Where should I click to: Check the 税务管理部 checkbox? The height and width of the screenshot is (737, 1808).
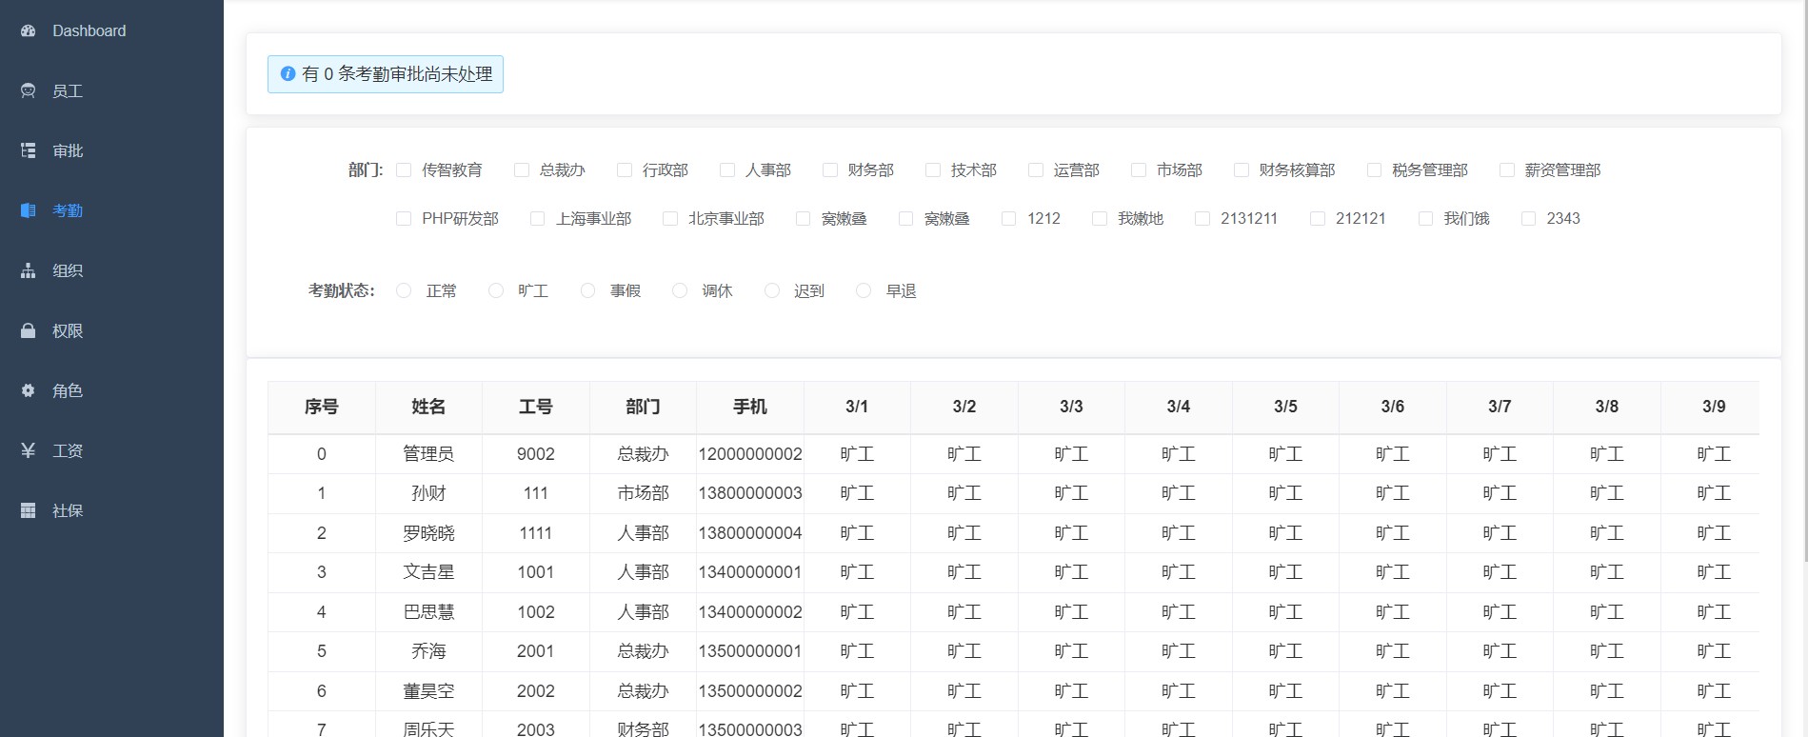click(1374, 169)
